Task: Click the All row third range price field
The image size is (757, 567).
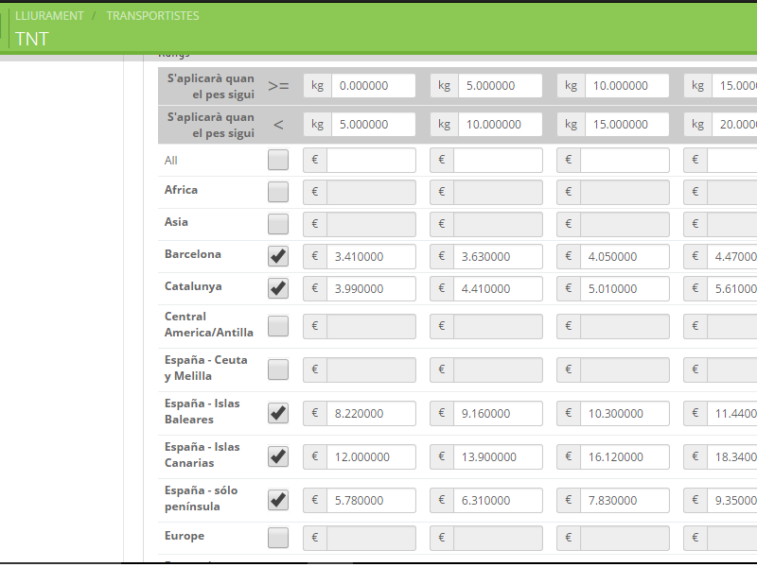Action: click(625, 160)
